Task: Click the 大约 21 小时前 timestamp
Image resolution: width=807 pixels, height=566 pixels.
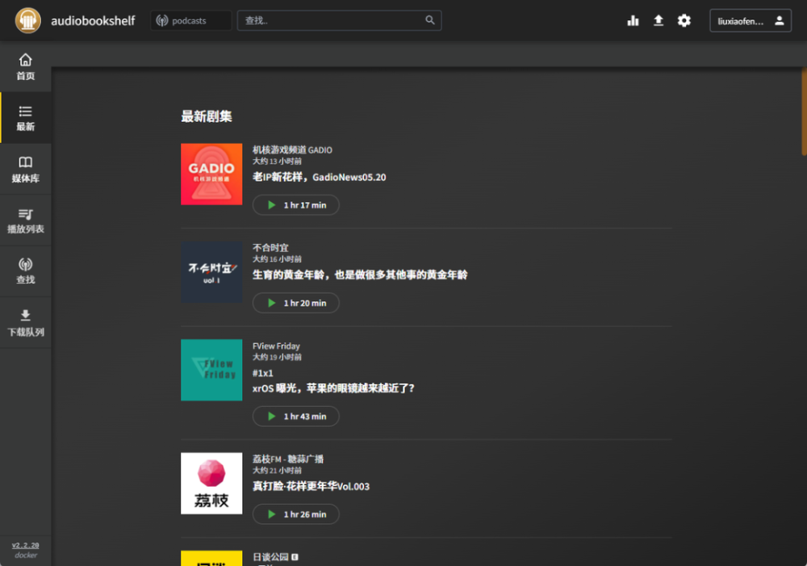Action: [277, 470]
